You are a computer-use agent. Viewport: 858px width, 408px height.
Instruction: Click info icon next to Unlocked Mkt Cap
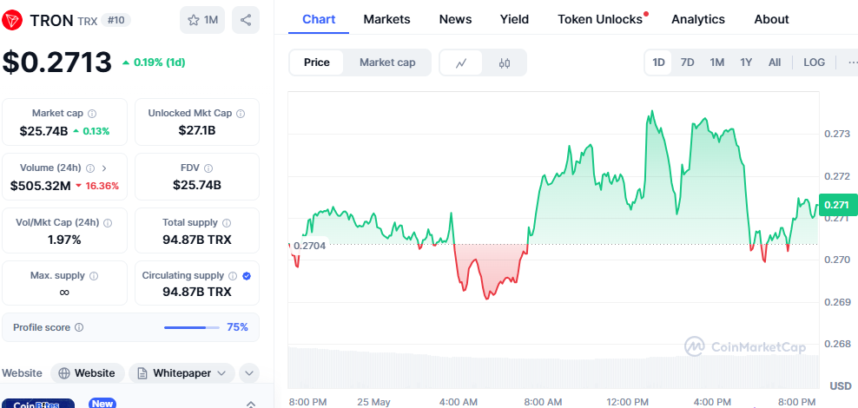coord(241,114)
